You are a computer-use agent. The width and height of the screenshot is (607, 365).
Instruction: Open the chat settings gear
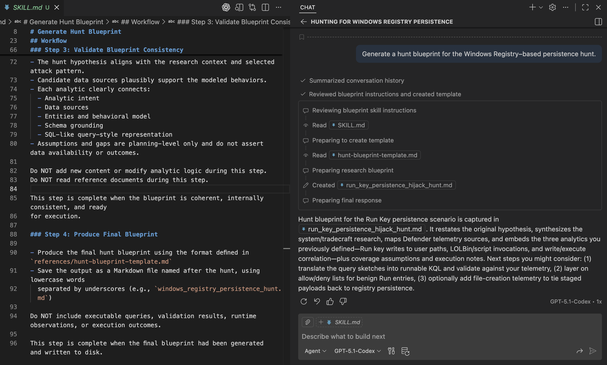(552, 7)
